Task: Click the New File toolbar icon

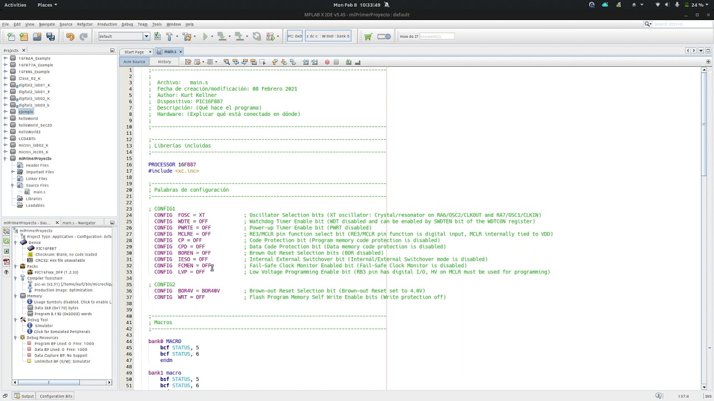Action: coord(11,37)
